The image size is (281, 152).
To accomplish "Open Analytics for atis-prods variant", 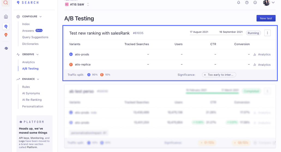I will coord(264,54).
